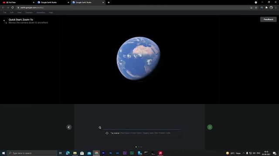Focus the location search input field
The image size is (279, 156).
[142, 127]
